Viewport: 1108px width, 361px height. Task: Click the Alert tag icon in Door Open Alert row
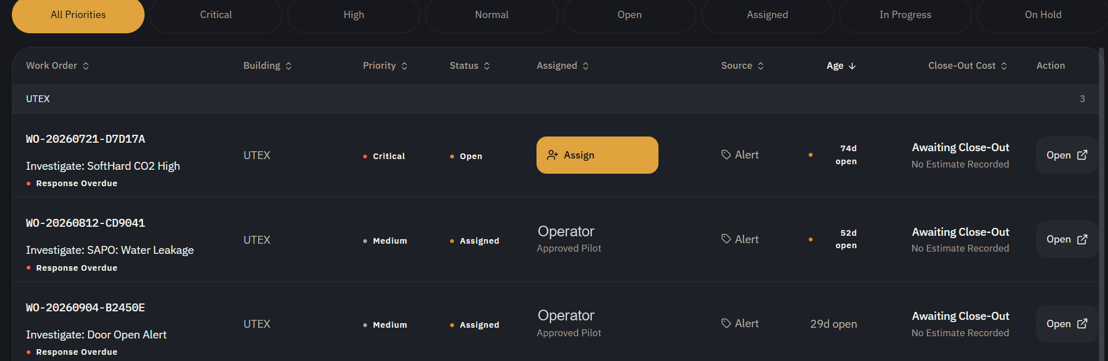pos(726,323)
